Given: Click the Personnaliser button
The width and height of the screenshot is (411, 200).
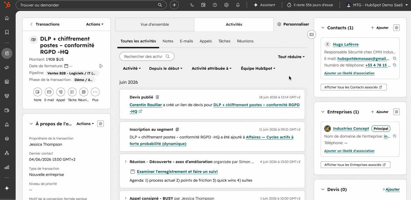Looking at the screenshot, I should click(x=293, y=24).
